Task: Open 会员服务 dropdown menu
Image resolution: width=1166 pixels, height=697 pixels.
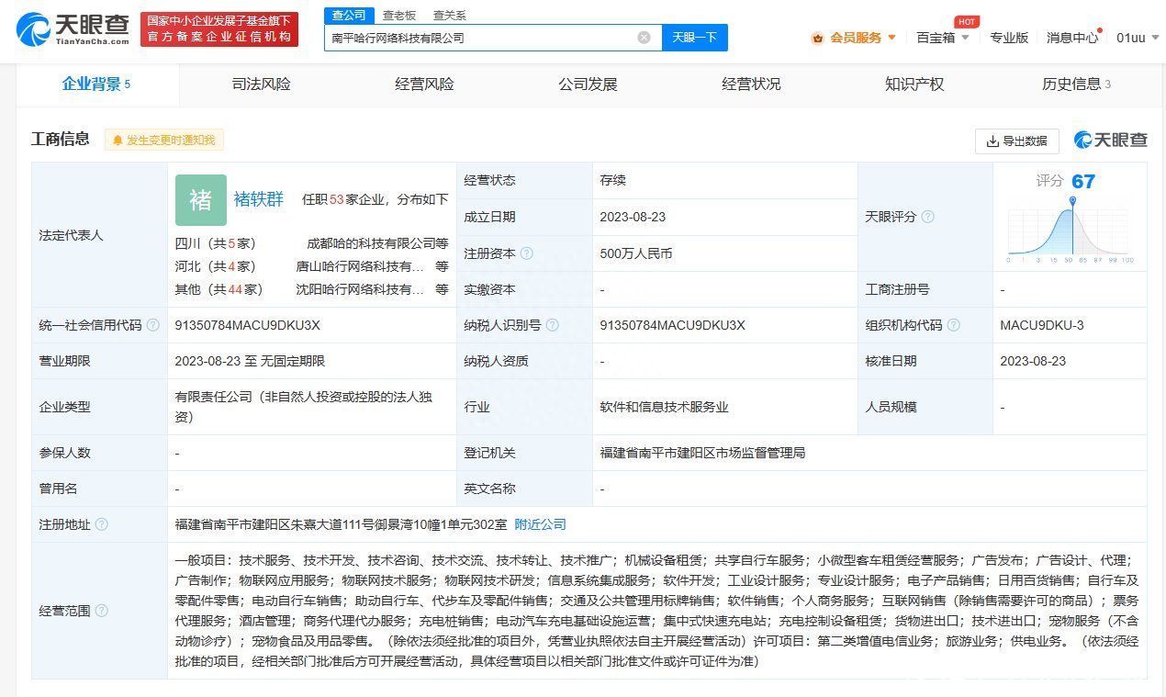Action: pyautogui.click(x=854, y=38)
